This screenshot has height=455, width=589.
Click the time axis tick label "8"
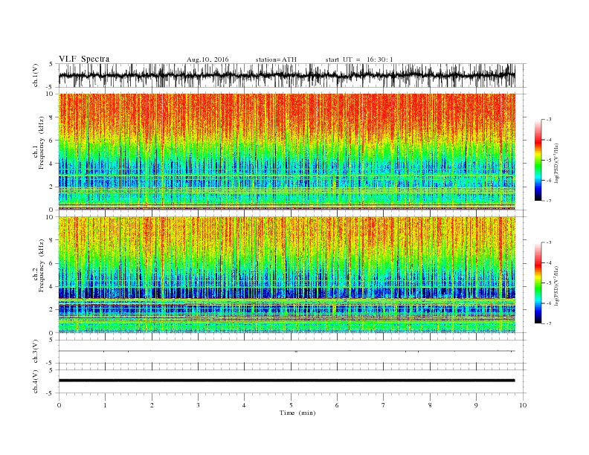(430, 405)
